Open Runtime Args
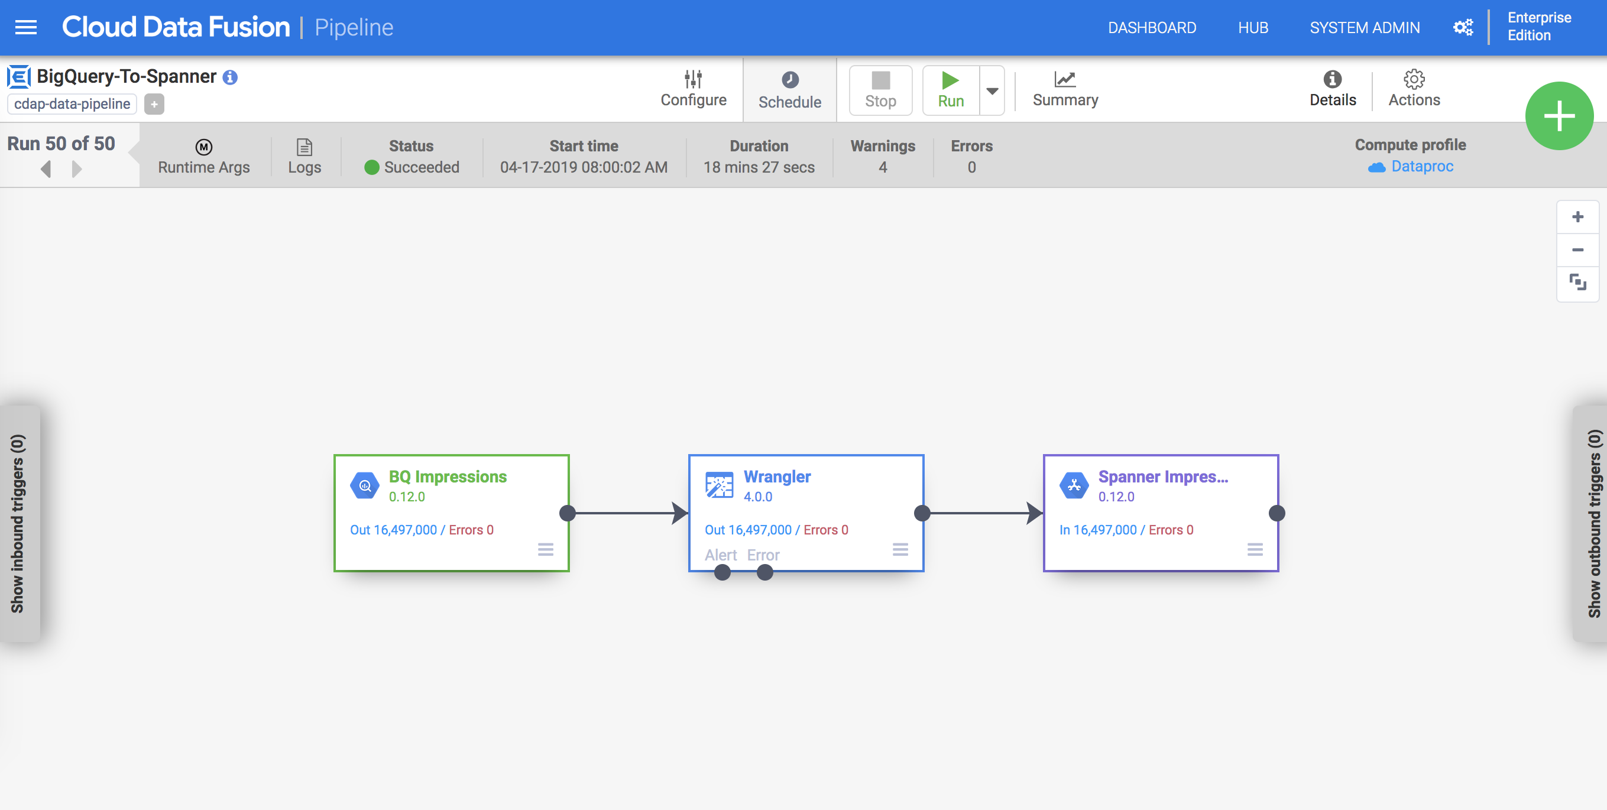1607x810 pixels. point(203,157)
